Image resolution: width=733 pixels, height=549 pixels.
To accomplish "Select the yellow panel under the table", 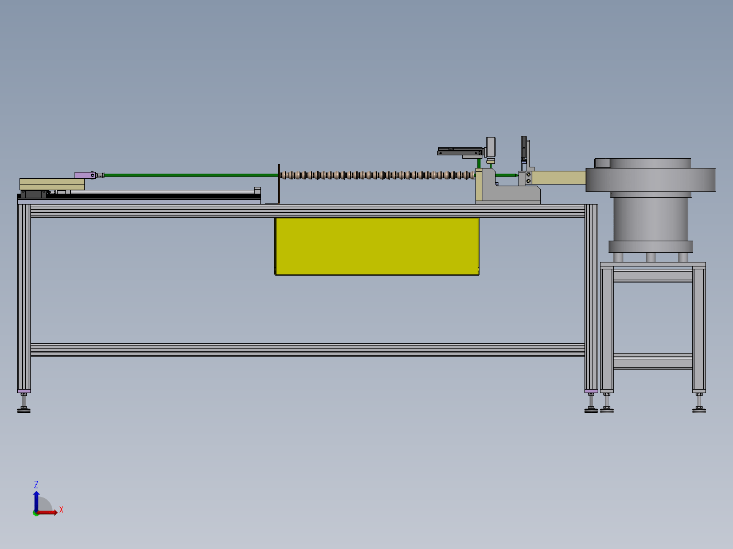I will [377, 246].
